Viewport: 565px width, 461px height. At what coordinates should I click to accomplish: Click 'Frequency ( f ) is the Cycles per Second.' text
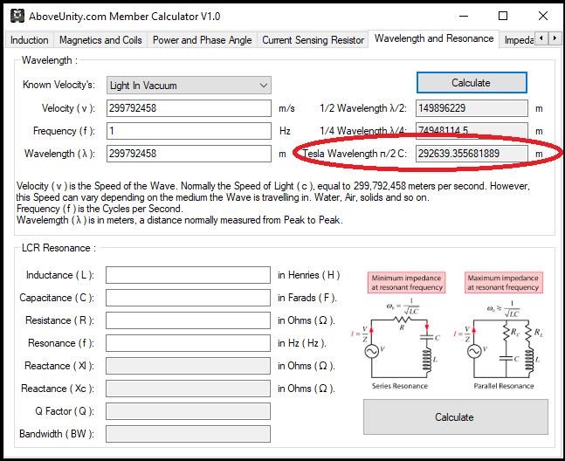tap(100, 209)
